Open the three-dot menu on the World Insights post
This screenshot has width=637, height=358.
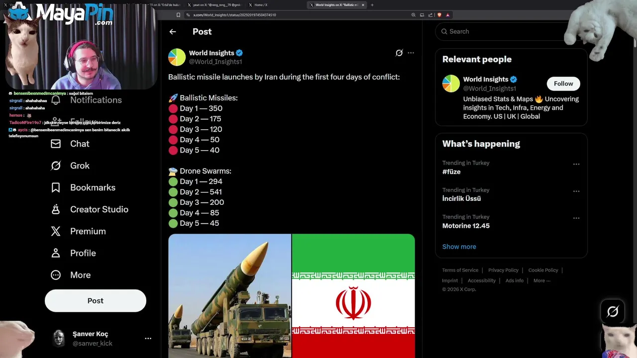[x=411, y=53]
